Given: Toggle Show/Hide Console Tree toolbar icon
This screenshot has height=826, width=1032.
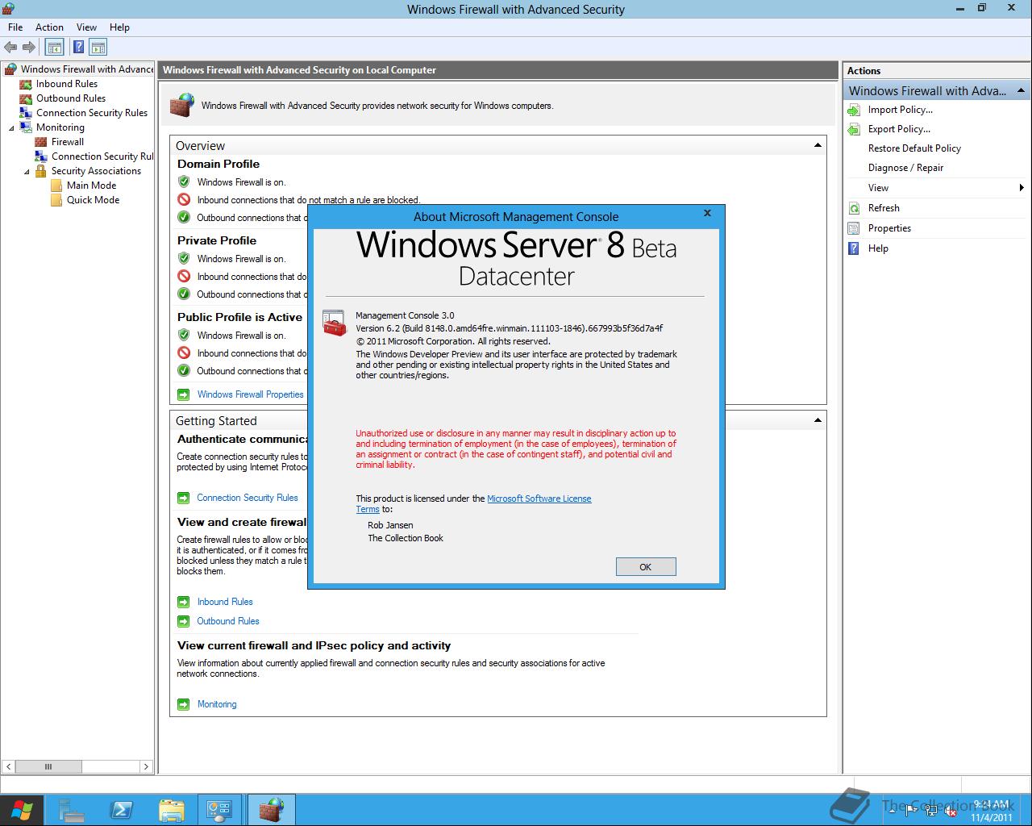Looking at the screenshot, I should click(x=54, y=48).
